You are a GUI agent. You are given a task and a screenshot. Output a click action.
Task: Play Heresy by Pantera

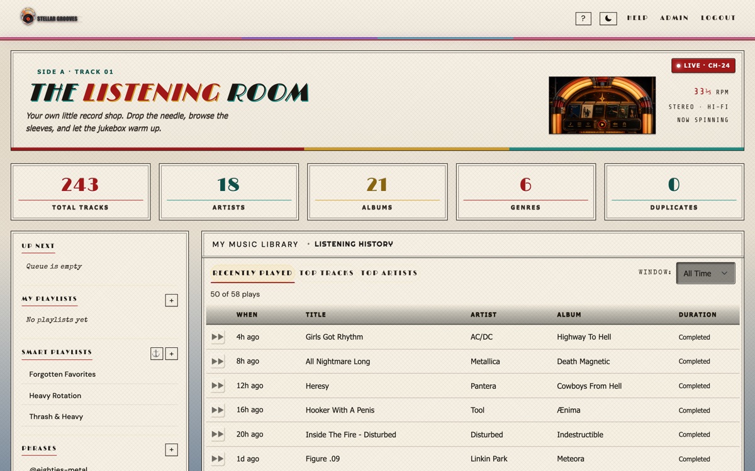point(218,386)
